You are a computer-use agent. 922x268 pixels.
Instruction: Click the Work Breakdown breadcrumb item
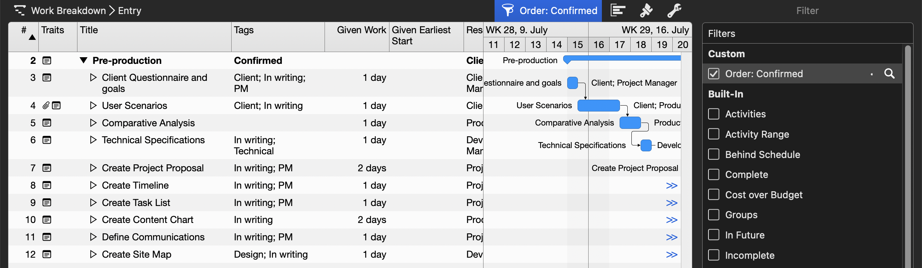click(68, 10)
